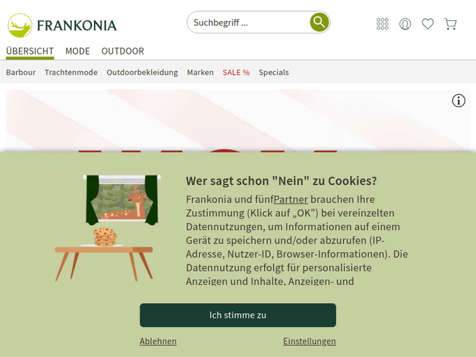
Task: Open the Marken menu item
Action: (201, 72)
